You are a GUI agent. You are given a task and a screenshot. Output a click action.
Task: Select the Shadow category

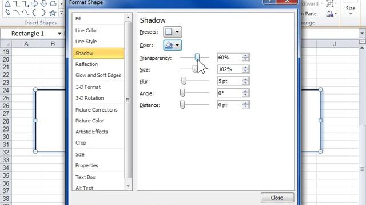98,53
